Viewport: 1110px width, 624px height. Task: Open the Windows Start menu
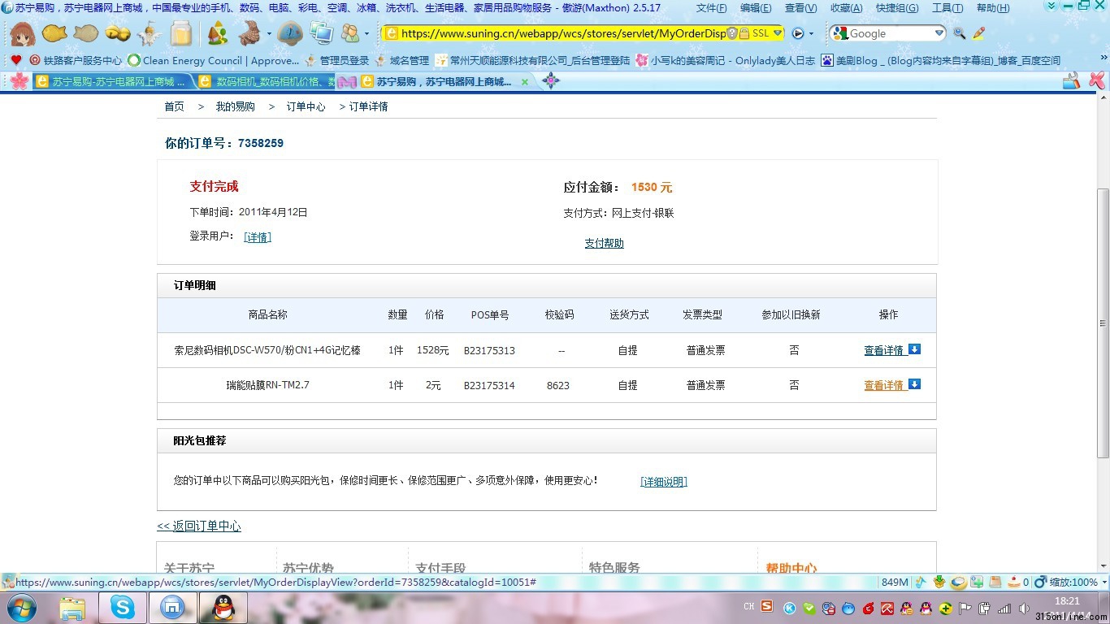(20, 608)
